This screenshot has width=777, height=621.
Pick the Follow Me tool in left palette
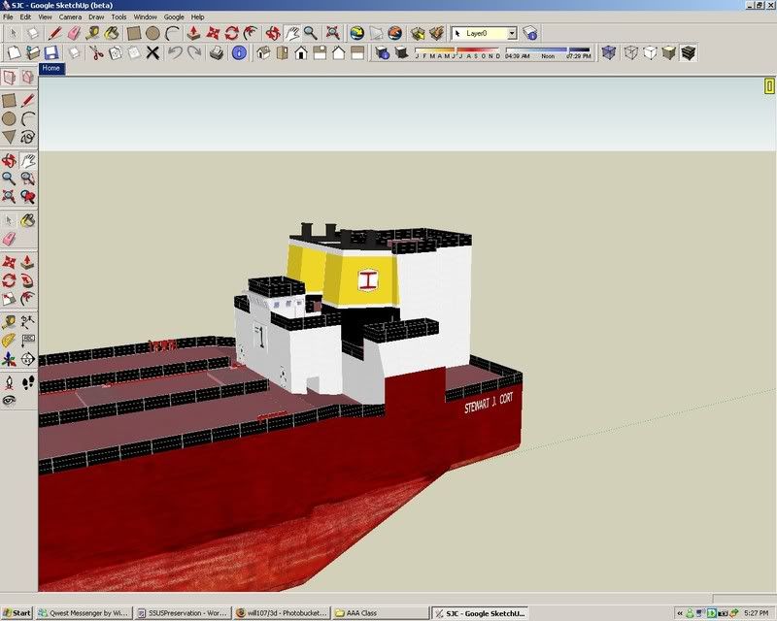[28, 280]
